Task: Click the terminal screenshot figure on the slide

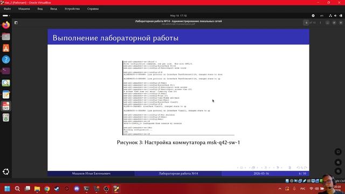Action: pyautogui.click(x=178, y=98)
